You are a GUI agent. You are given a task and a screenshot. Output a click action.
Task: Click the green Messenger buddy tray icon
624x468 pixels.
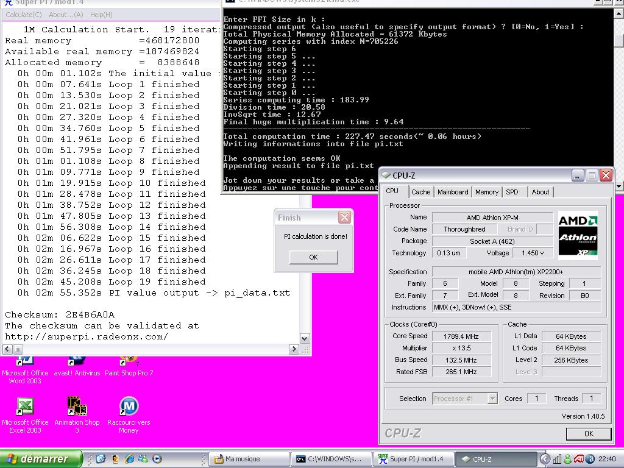coord(567,459)
